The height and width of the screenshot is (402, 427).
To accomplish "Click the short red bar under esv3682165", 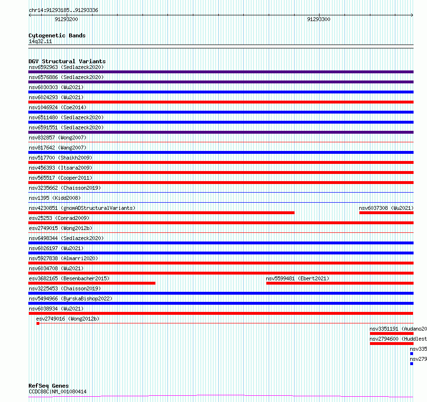I will pyautogui.click(x=92, y=283).
